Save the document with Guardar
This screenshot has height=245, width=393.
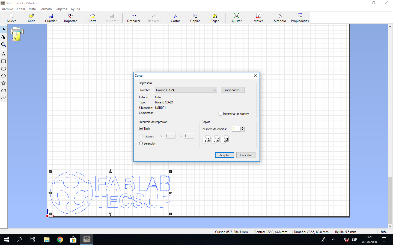[x=51, y=18]
